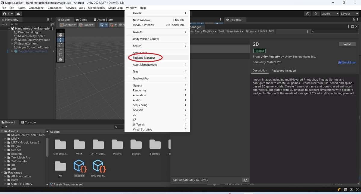
Task: Open ToggleFeaturesPanel prefab via its chevron
Action: pyautogui.click(x=53, y=51)
